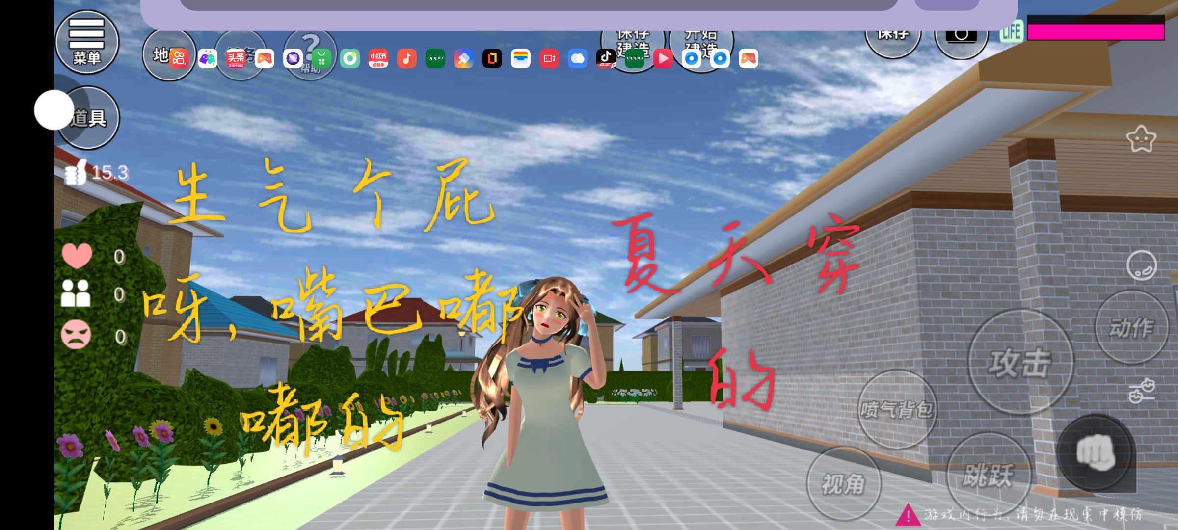Viewport: 1178px width, 530px height.
Task: Open the round face expression icon
Action: pyautogui.click(x=1141, y=265)
